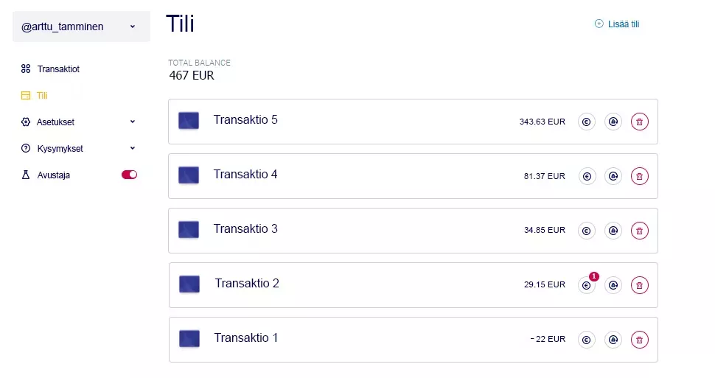Viewport: 715px width, 378px height.
Task: Click the at-sign icon for Transaktio 1
Action: (613, 340)
